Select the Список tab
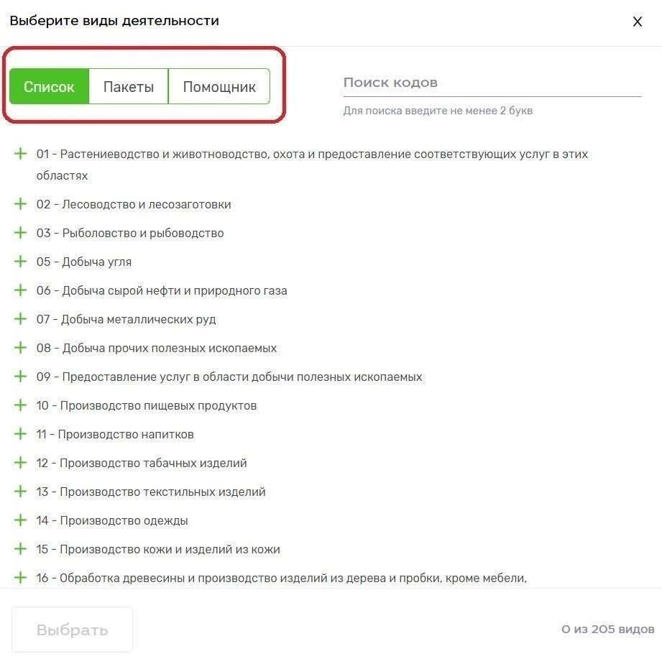Screen dimensions: 662x659 click(x=49, y=86)
